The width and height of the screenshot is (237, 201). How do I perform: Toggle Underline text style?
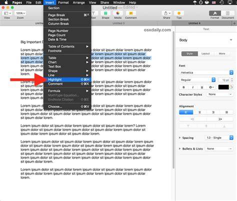(x=202, y=87)
